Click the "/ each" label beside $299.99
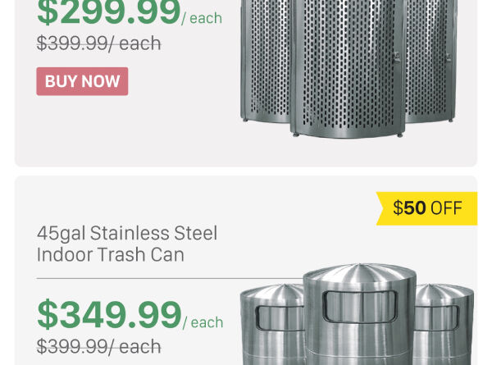Viewport: 492px width, 365px height. pos(203,18)
